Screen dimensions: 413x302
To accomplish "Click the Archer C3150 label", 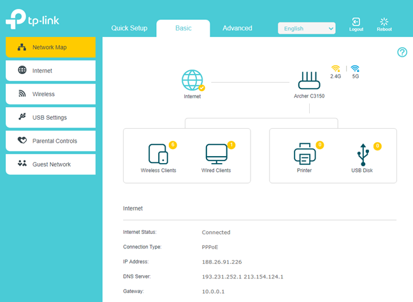I will click(x=309, y=96).
